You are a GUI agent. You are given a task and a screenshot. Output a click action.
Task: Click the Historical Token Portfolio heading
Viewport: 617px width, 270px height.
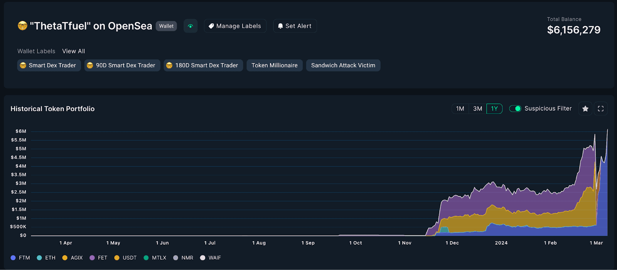[x=52, y=109]
